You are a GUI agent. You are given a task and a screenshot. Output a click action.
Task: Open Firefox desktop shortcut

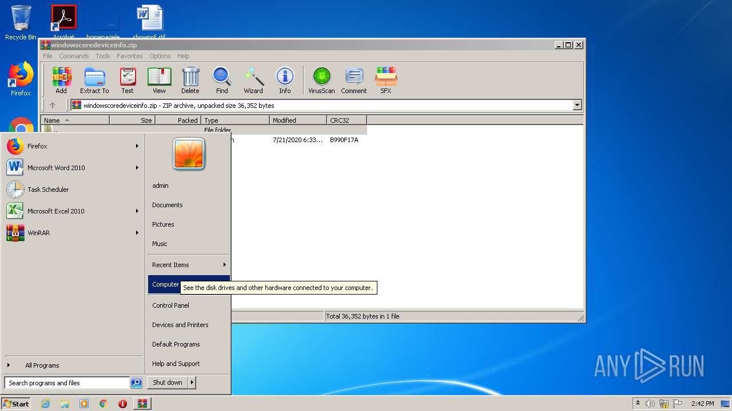coord(21,79)
